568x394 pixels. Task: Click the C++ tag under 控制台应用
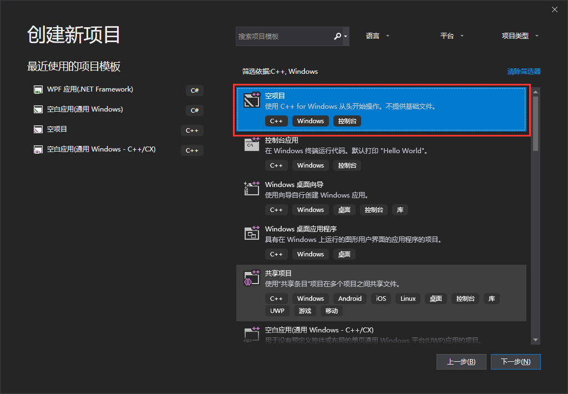276,166
